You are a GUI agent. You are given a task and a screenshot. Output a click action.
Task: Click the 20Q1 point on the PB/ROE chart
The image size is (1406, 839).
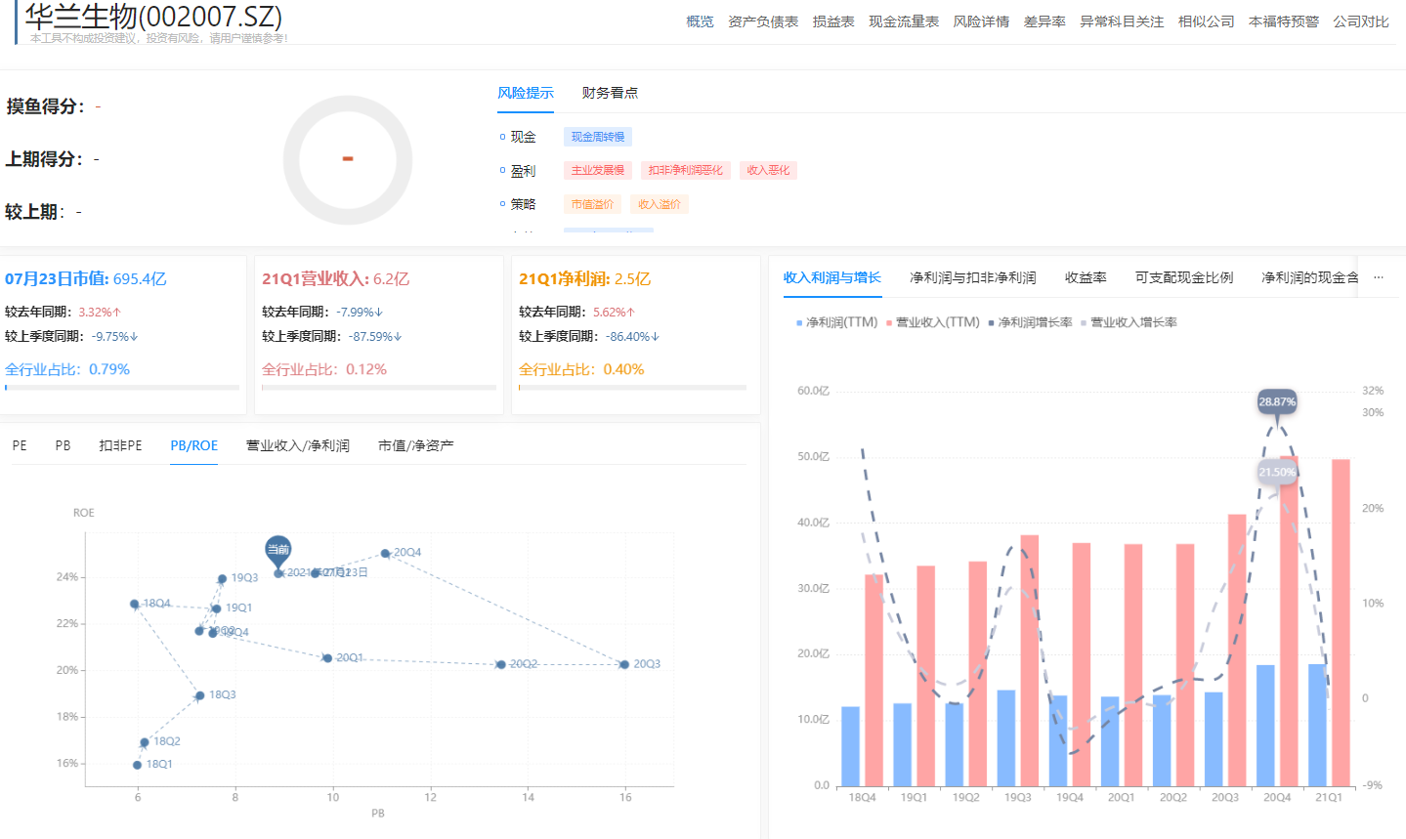click(327, 658)
